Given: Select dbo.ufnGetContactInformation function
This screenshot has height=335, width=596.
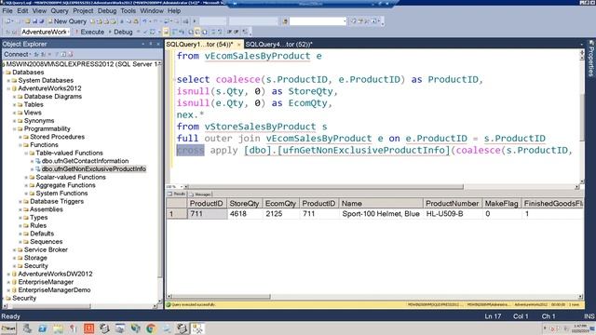Looking at the screenshot, I should 85,161.
